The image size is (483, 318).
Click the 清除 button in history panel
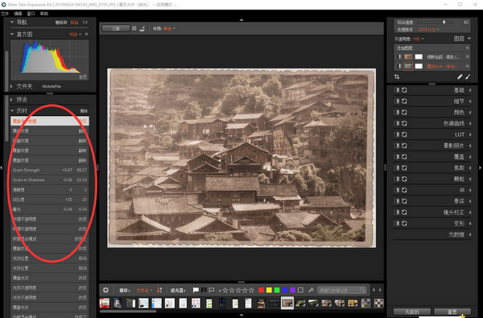(83, 110)
